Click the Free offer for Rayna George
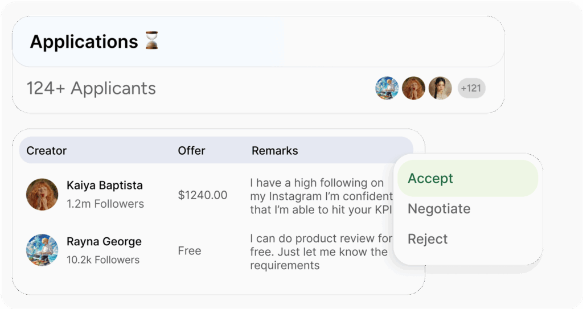 [189, 250]
